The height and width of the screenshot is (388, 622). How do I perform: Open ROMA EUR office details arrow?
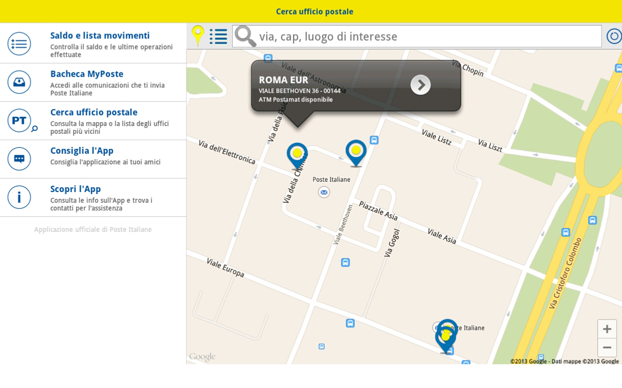click(421, 85)
